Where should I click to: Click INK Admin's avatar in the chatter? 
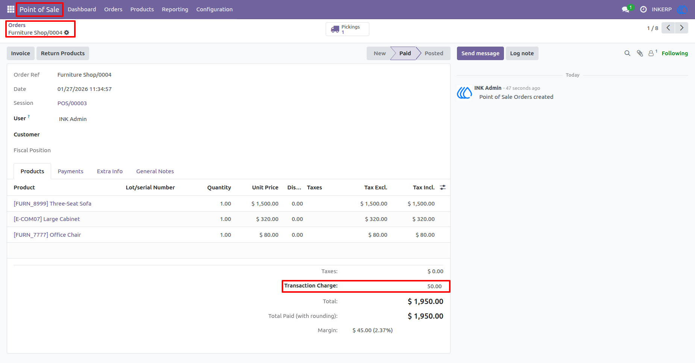point(464,92)
